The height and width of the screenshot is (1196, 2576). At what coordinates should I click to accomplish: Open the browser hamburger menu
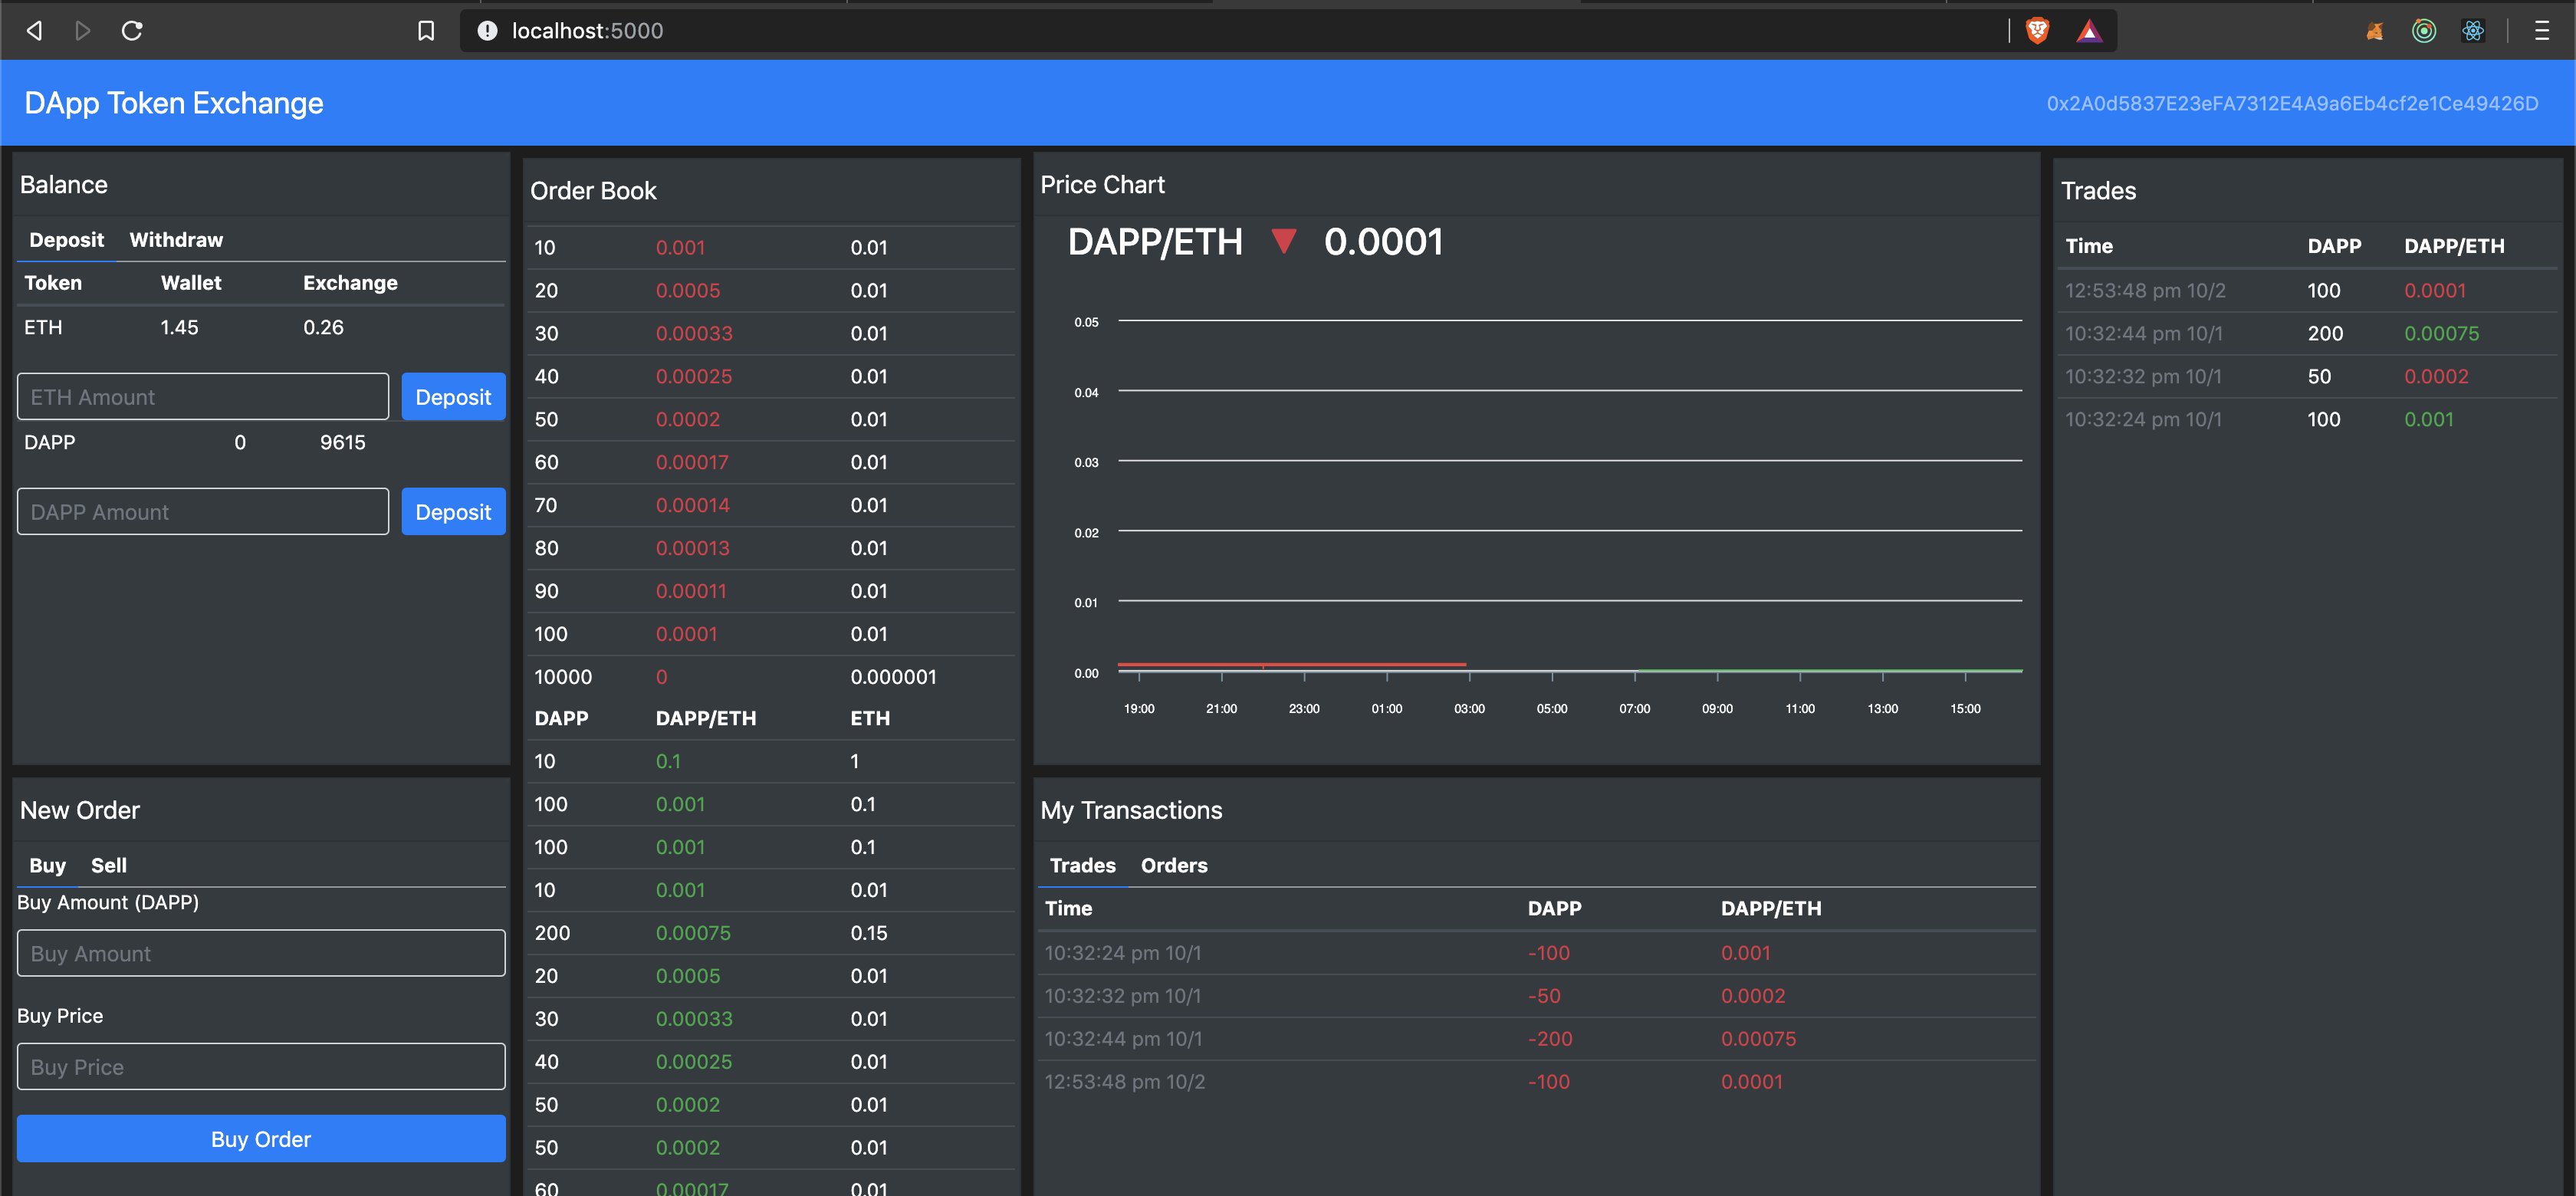tap(2541, 31)
